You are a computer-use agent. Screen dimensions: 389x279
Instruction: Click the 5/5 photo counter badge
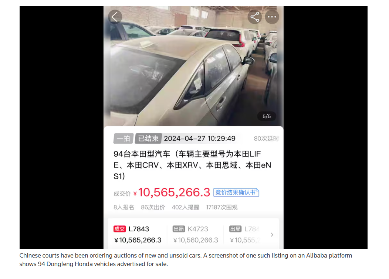267,116
